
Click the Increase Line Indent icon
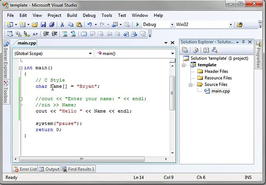[54, 34]
